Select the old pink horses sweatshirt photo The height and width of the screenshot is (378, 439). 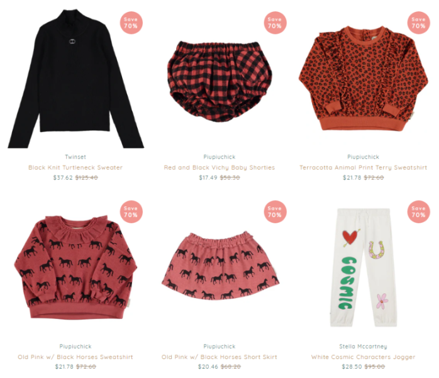[x=75, y=267]
